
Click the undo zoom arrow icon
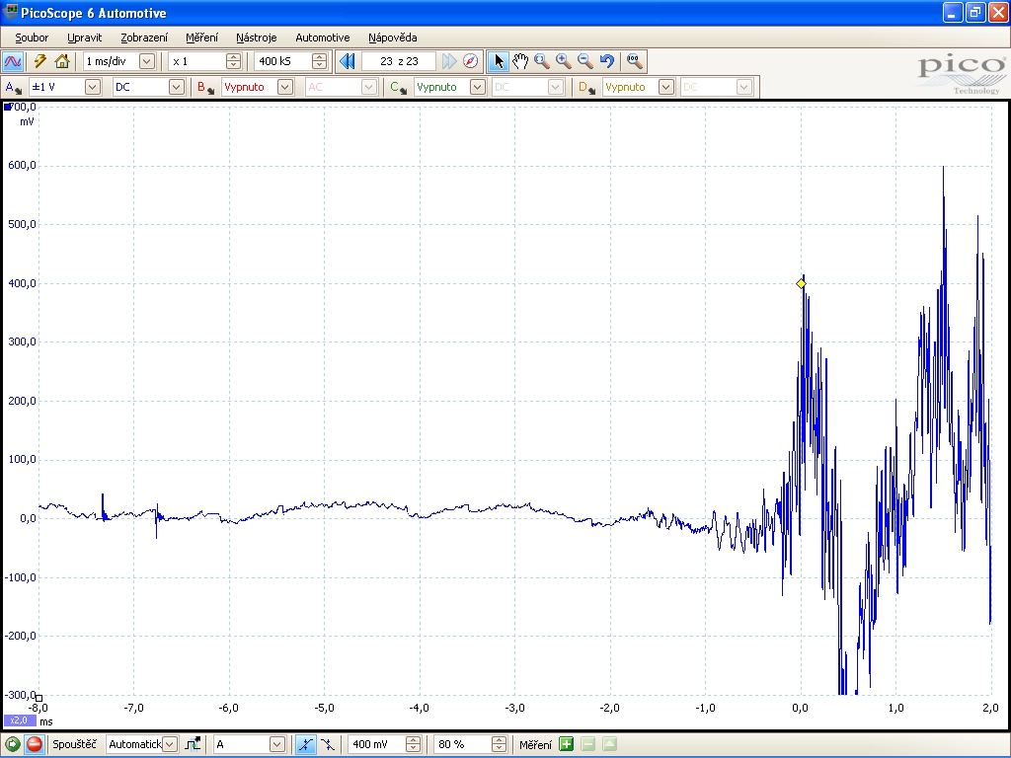coord(607,61)
